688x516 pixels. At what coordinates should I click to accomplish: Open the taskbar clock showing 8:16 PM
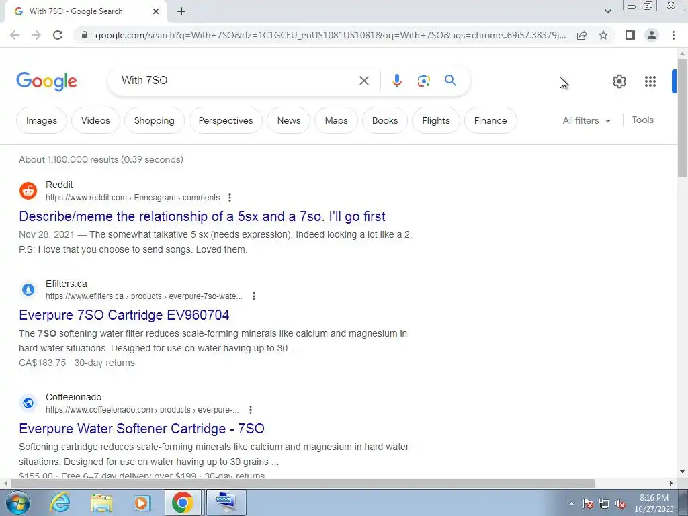coord(654,503)
